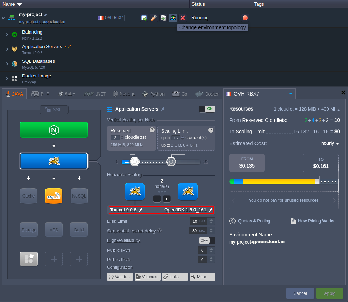Viewport: 348px width, 302px height.
Task: Click the Storage node block
Action: click(x=29, y=230)
